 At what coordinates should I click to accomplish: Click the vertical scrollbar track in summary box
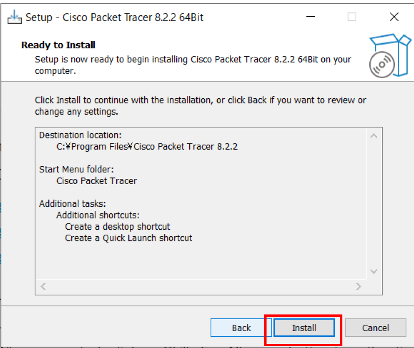(374, 203)
